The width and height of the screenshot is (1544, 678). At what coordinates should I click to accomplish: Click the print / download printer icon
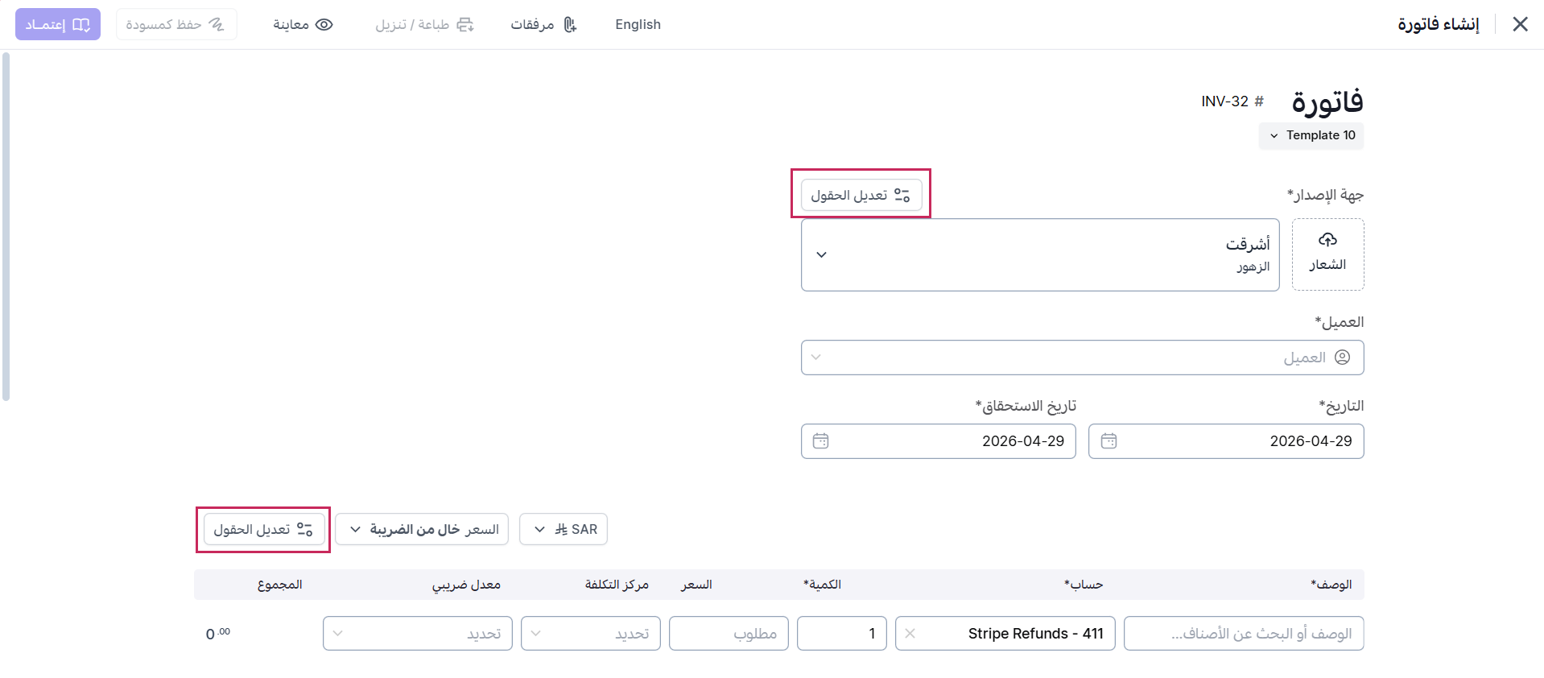465,25
